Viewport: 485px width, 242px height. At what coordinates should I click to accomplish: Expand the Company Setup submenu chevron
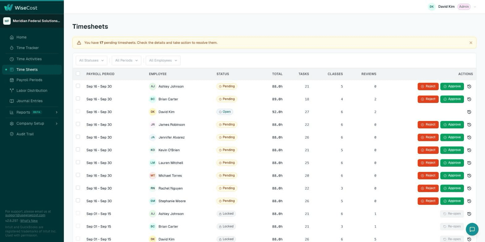(57, 123)
